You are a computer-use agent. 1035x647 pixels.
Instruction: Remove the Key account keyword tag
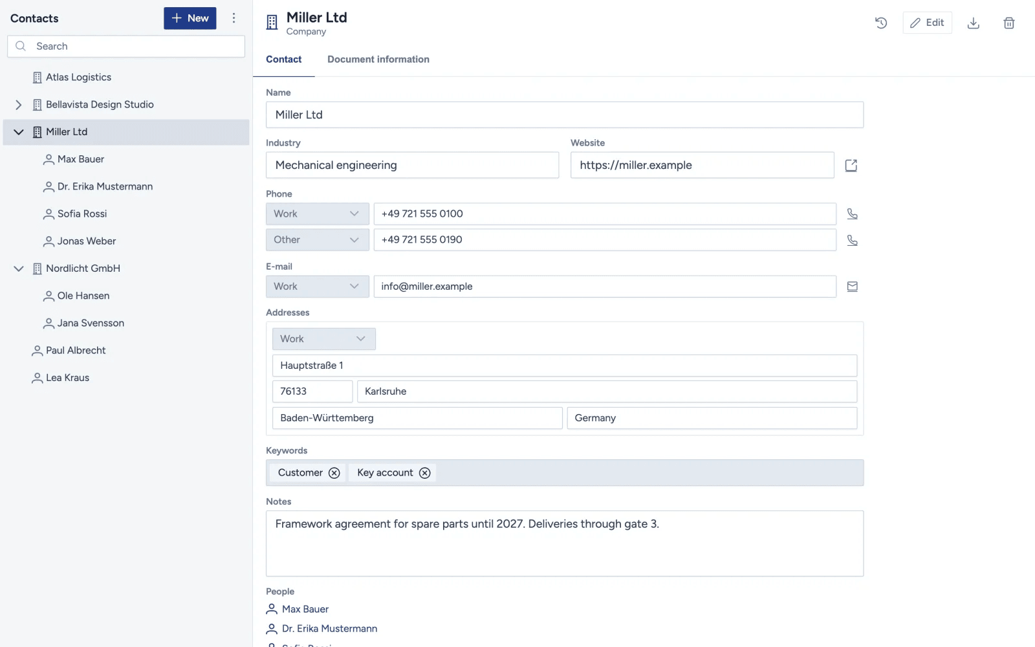[424, 473]
